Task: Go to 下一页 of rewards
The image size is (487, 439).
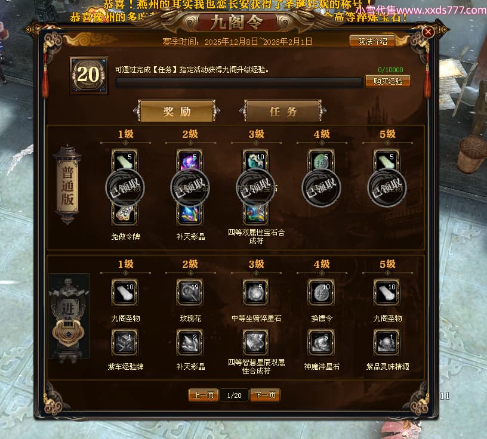Action: click(x=265, y=395)
